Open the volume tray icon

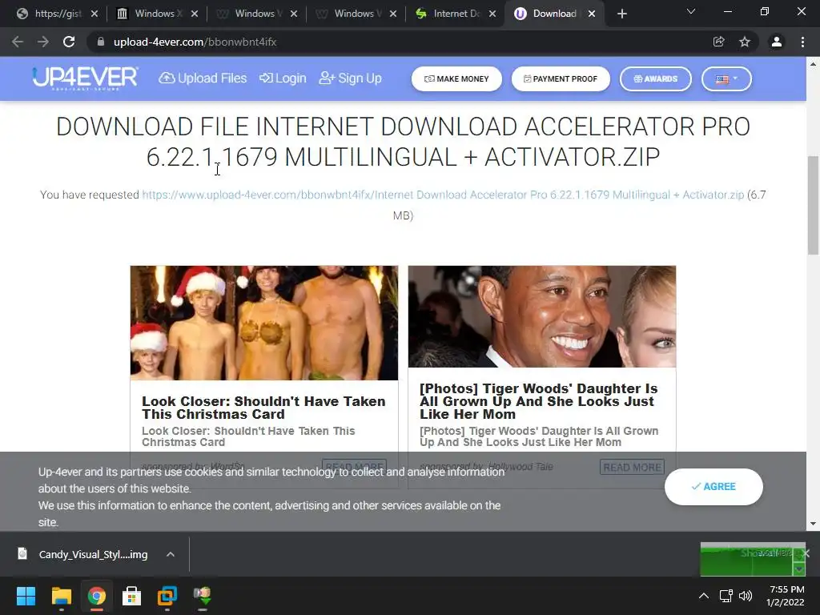pos(746,596)
